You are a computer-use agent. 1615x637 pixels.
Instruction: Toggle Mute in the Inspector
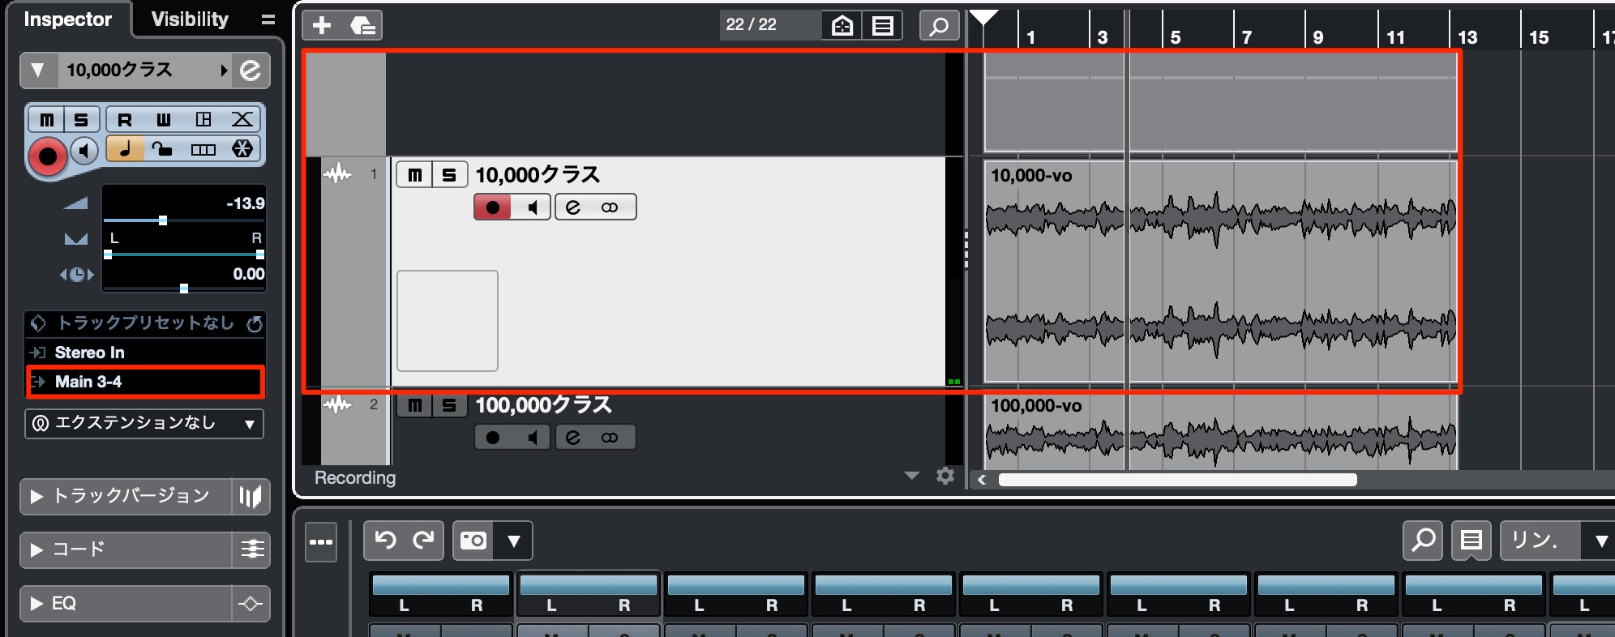pos(47,120)
